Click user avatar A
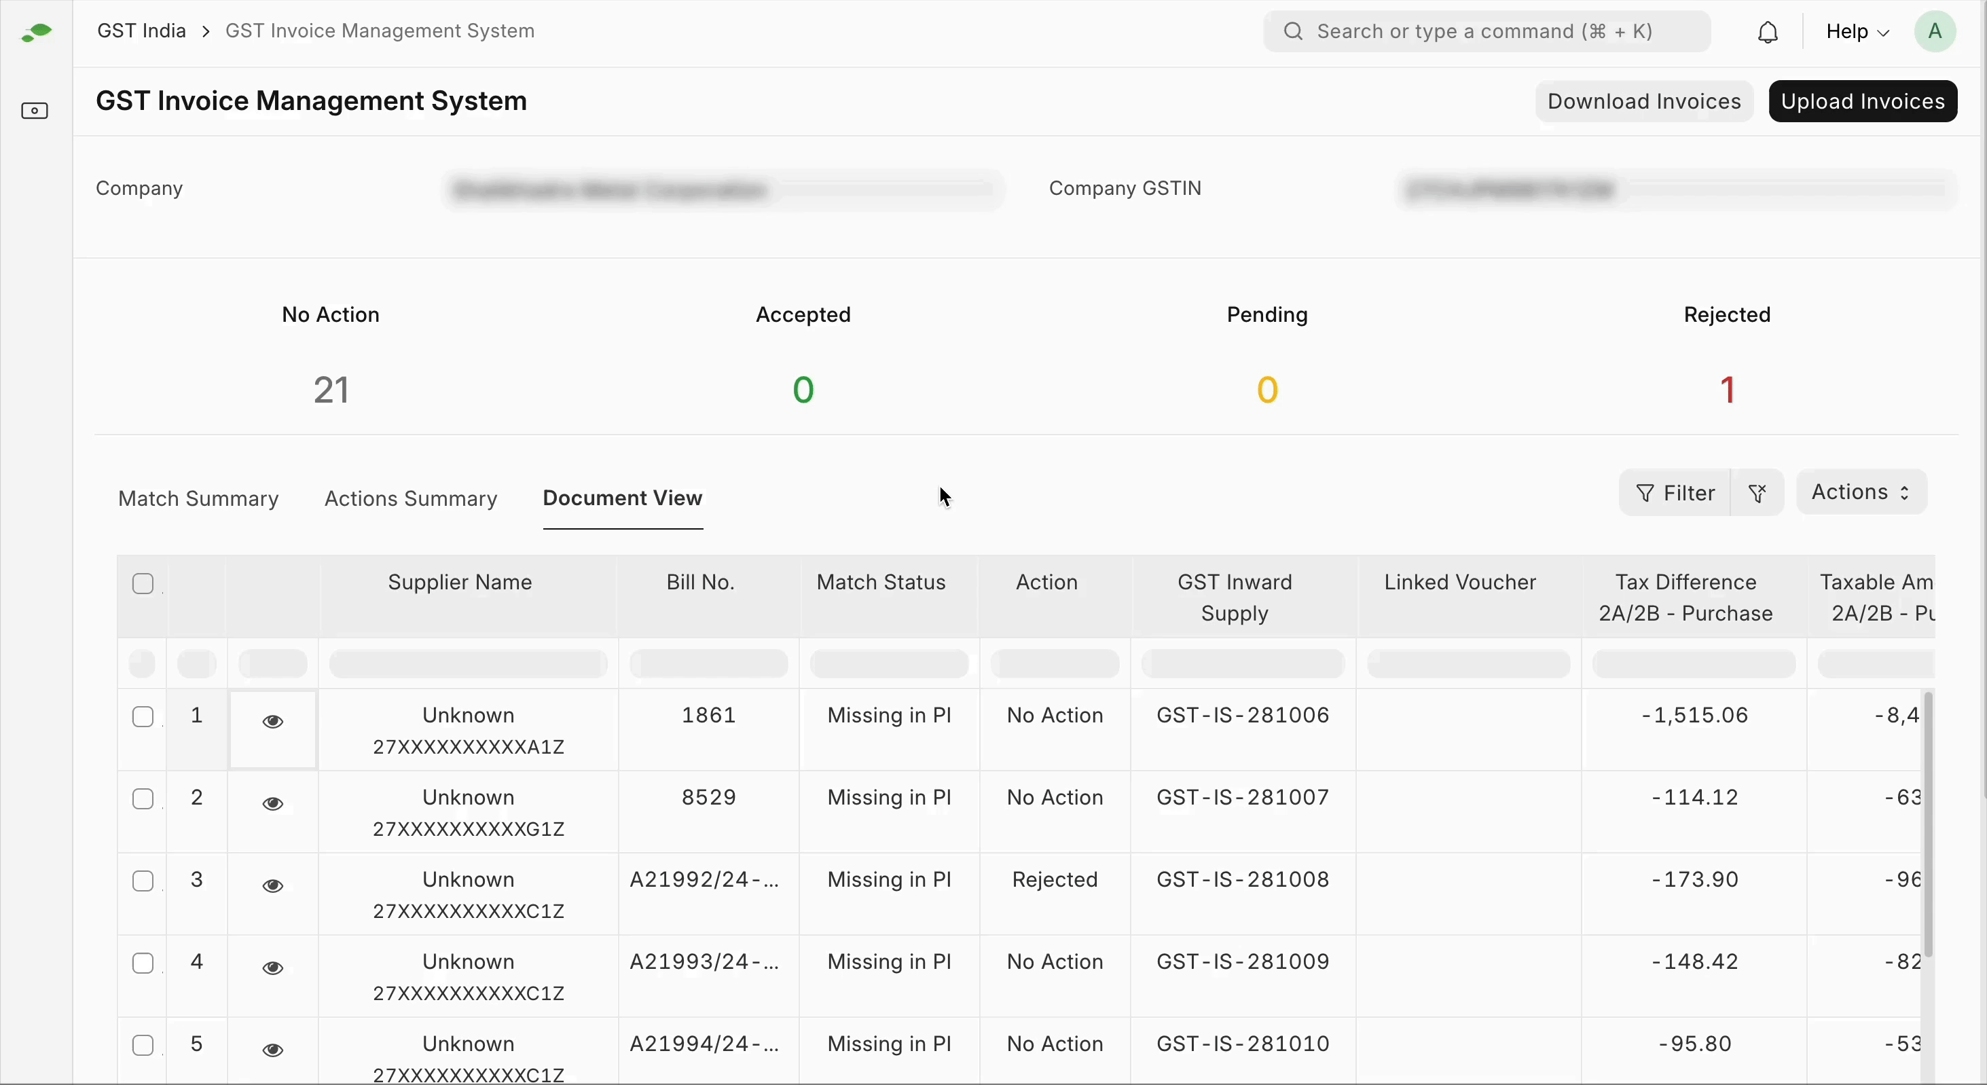Image resolution: width=1987 pixels, height=1085 pixels. 1935,33
